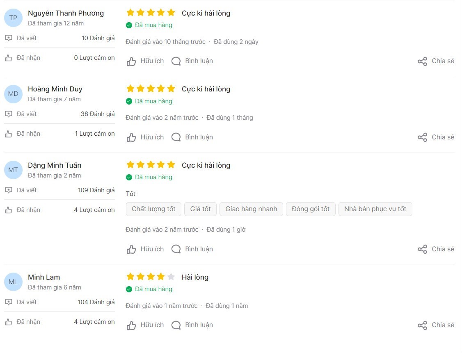Image resolution: width=462 pixels, height=353 pixels.
Task: Click "Bình luận" on Đặng Minh Tuấn's review
Action: click(x=199, y=249)
